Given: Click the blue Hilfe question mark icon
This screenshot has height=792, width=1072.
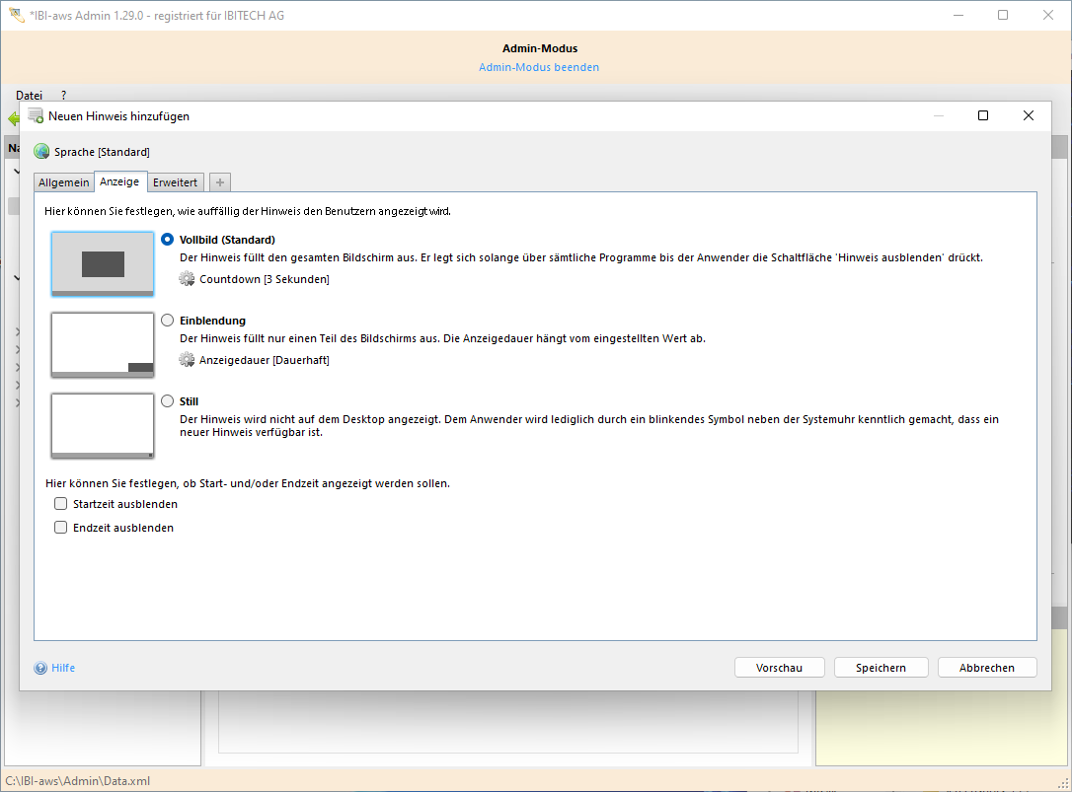Looking at the screenshot, I should point(40,668).
